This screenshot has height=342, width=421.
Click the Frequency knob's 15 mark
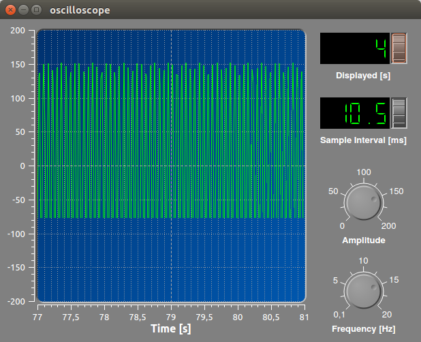(394, 280)
